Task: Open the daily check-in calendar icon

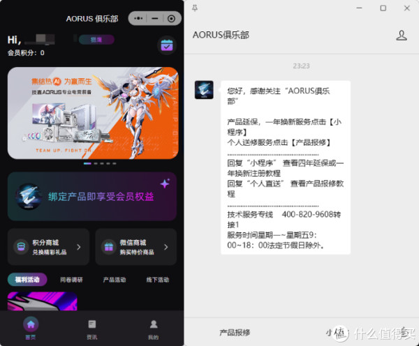Action: point(167,45)
